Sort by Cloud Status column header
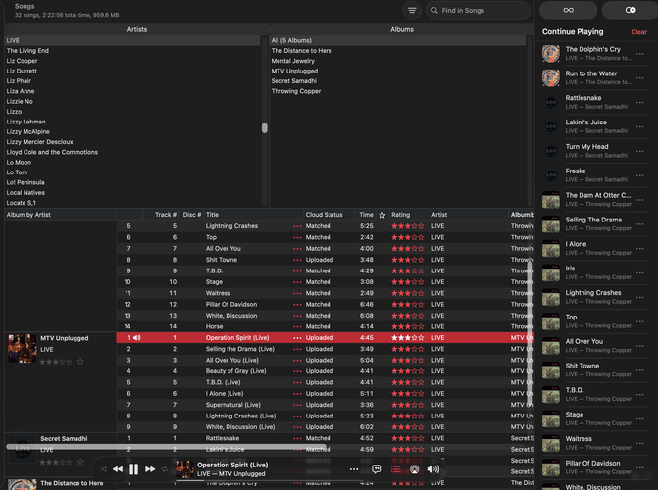Image resolution: width=658 pixels, height=490 pixels. click(329, 215)
